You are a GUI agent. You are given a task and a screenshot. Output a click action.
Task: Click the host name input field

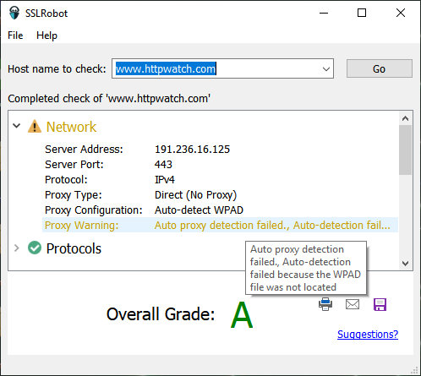(217, 68)
